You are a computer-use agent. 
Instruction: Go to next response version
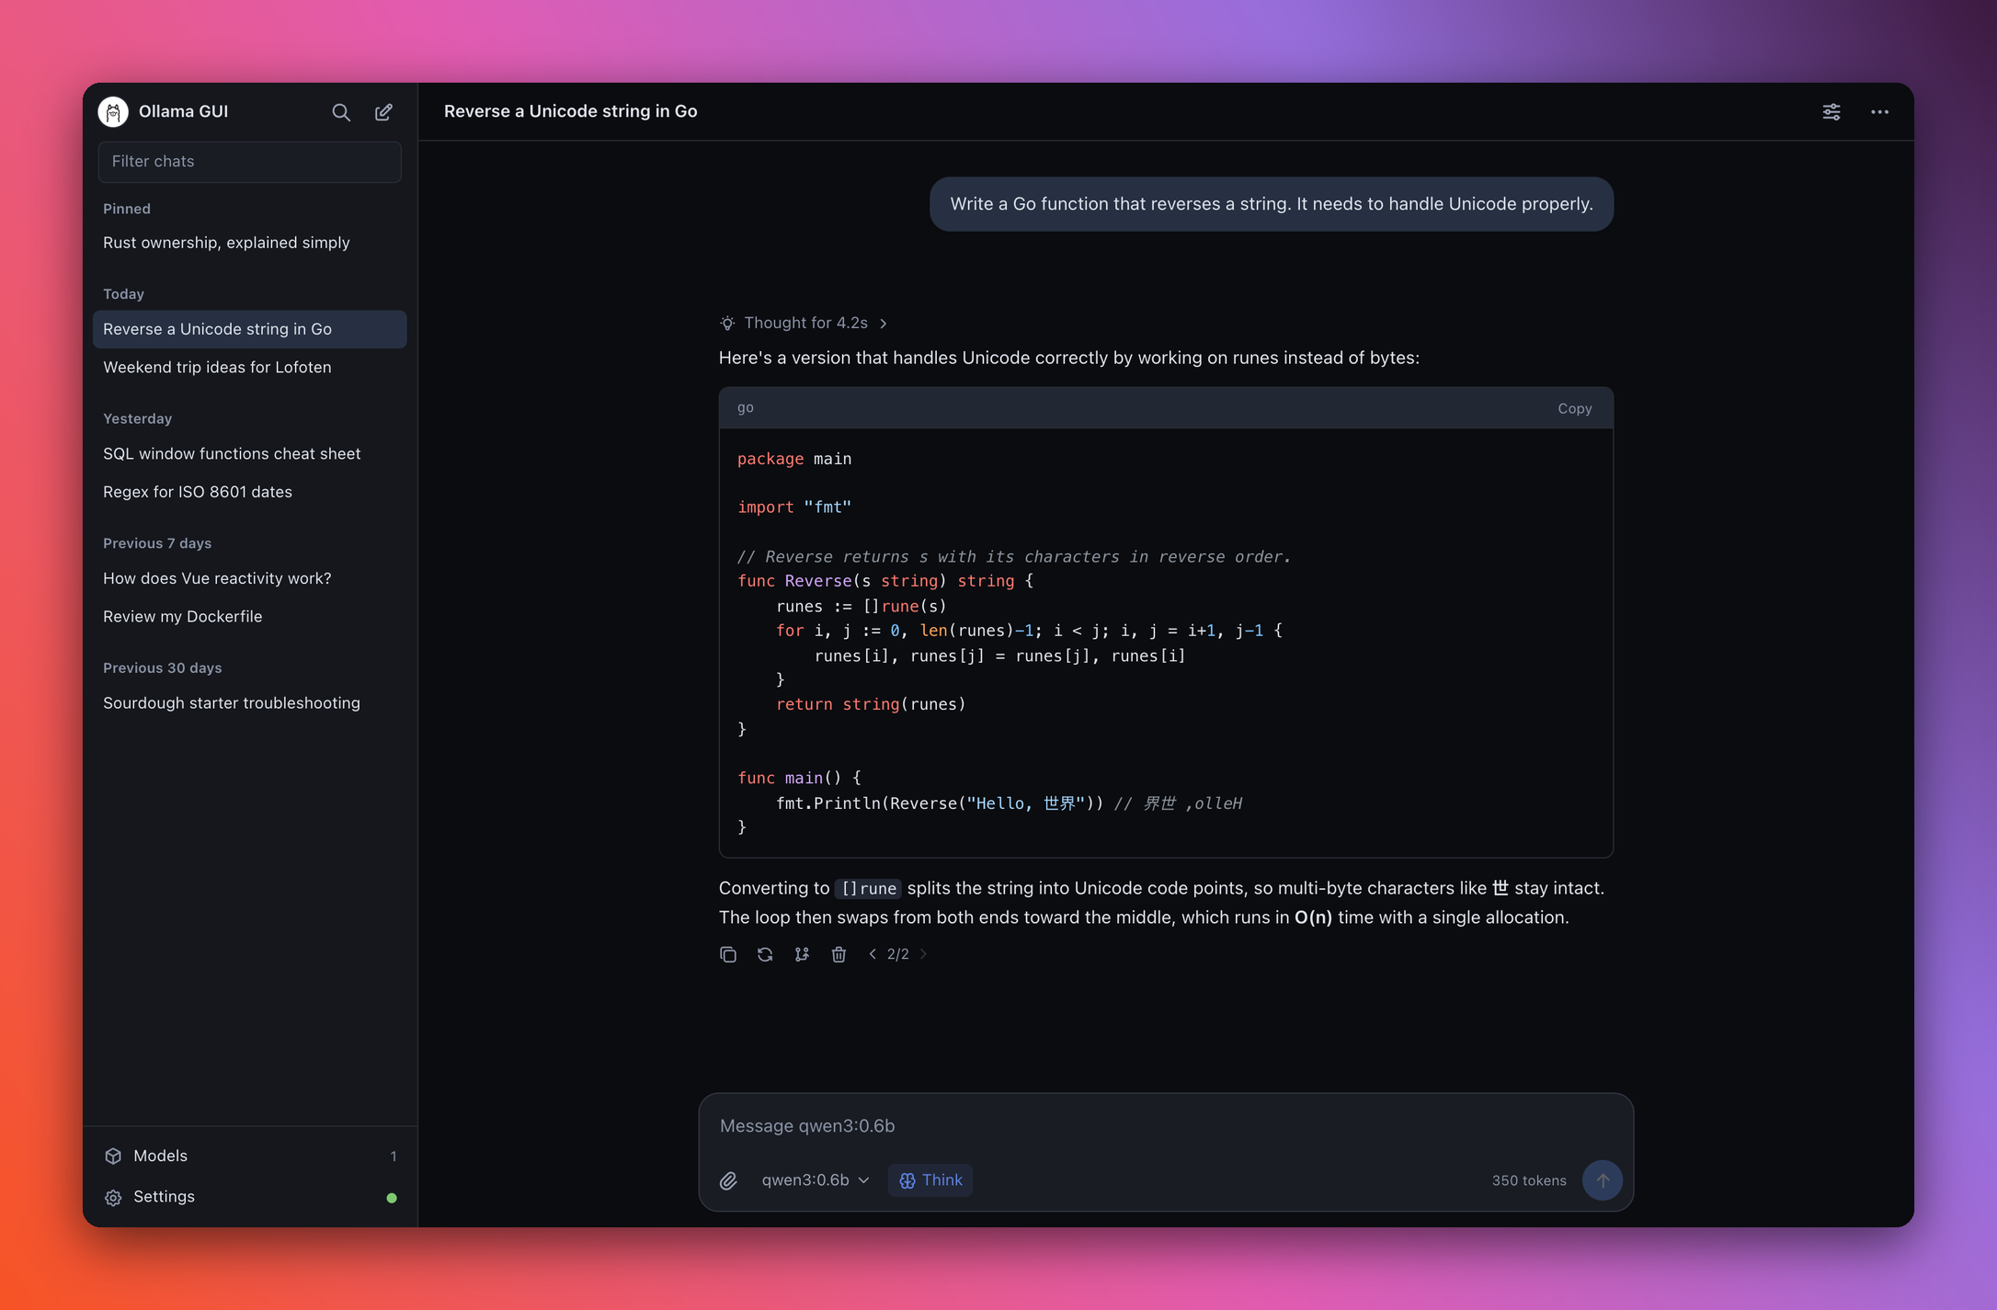click(923, 954)
